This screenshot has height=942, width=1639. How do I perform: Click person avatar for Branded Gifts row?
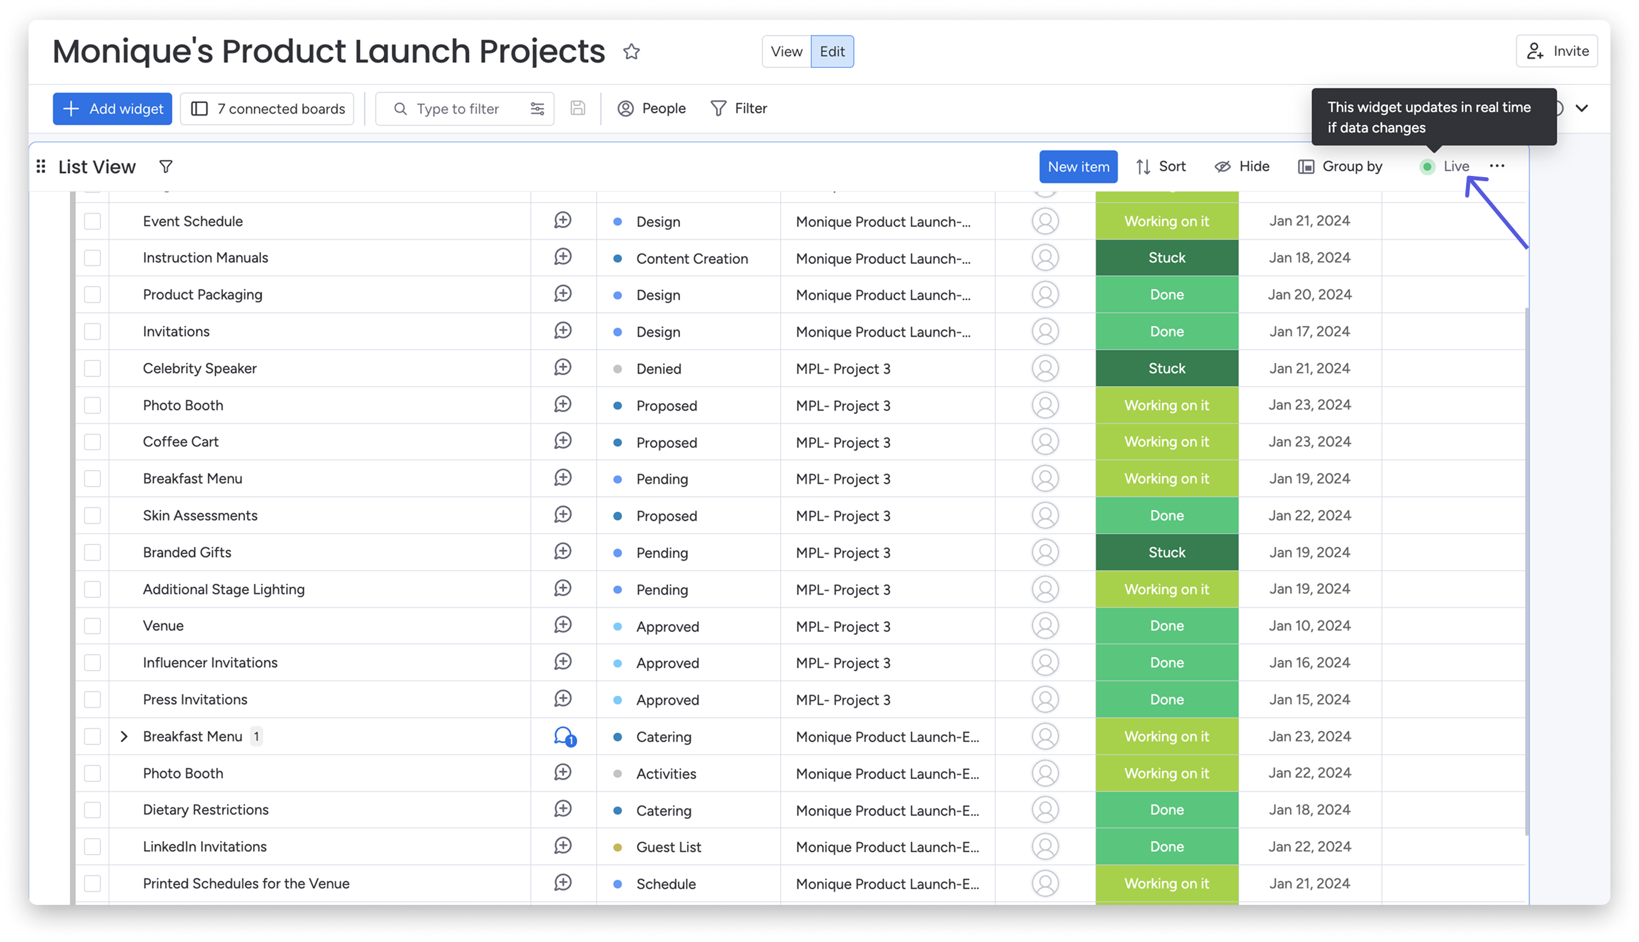click(1045, 552)
